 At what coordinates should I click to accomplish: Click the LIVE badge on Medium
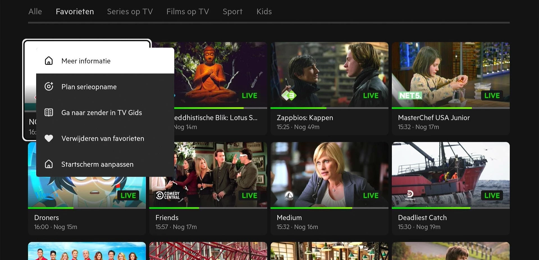(x=371, y=195)
